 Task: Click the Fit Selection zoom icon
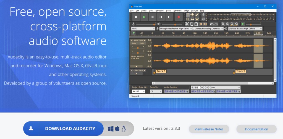[x=232, y=24]
